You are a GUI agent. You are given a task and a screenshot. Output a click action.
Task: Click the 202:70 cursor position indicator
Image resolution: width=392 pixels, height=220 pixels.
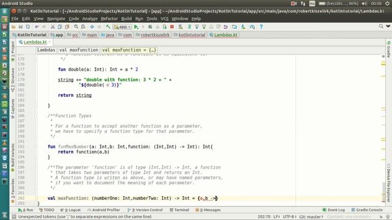click(x=264, y=217)
